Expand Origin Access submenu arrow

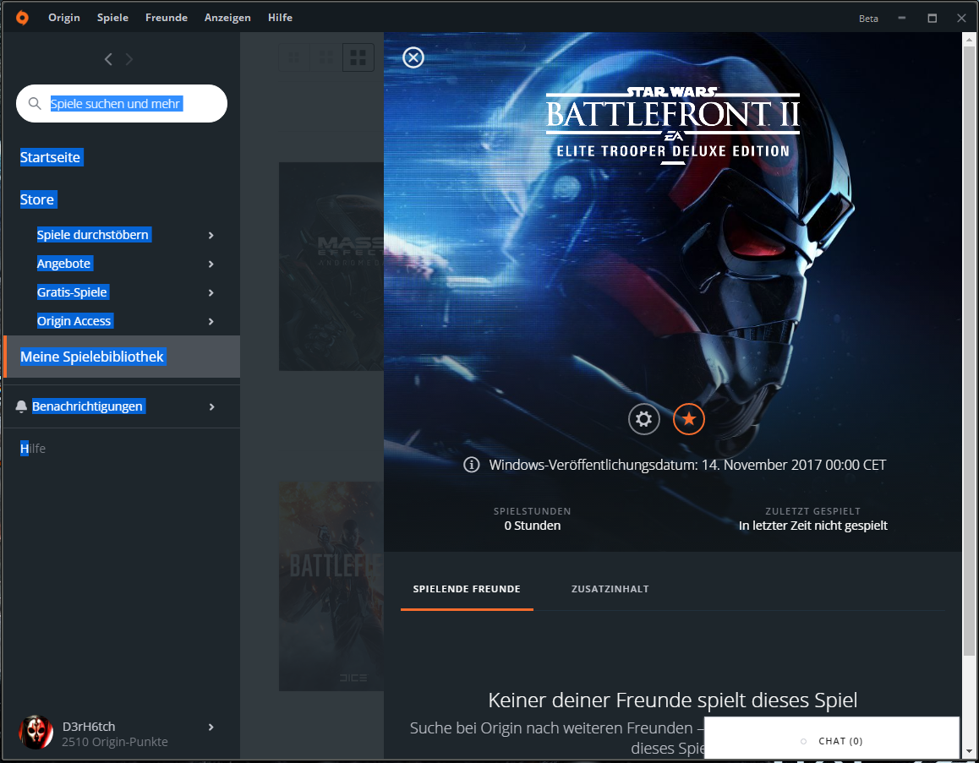(x=211, y=321)
